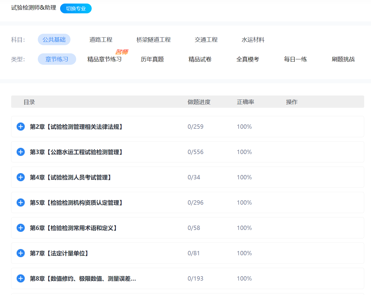Click the 名师 badge icon
The height and width of the screenshot is (295, 371).
[122, 52]
